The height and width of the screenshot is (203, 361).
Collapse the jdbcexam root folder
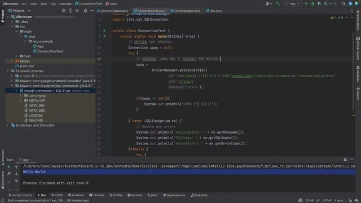pos(7,17)
